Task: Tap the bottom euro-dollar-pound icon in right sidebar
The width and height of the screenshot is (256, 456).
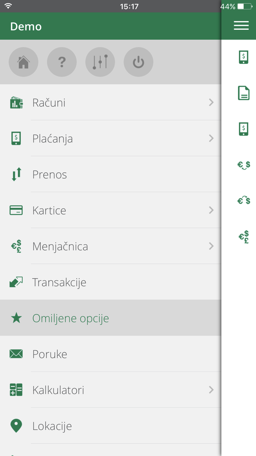Action: [243, 236]
